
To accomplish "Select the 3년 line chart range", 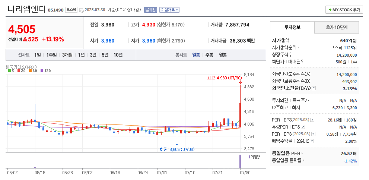I will (x=93, y=55).
